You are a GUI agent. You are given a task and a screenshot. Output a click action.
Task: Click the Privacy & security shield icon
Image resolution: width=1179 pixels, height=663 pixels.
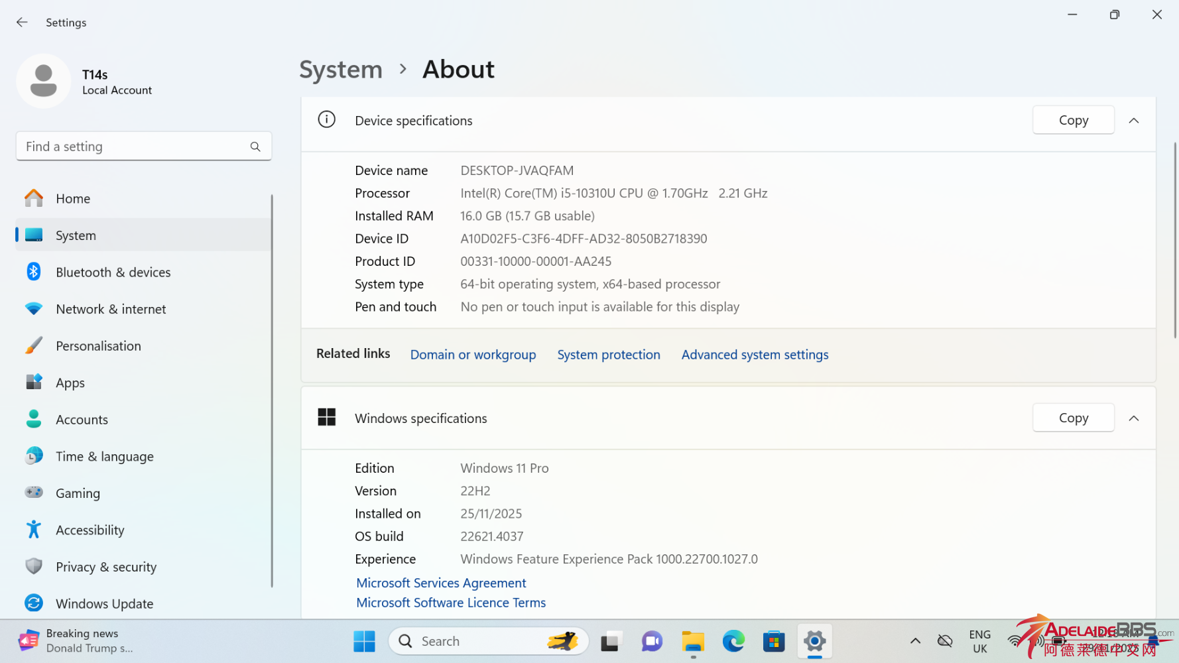pyautogui.click(x=34, y=566)
